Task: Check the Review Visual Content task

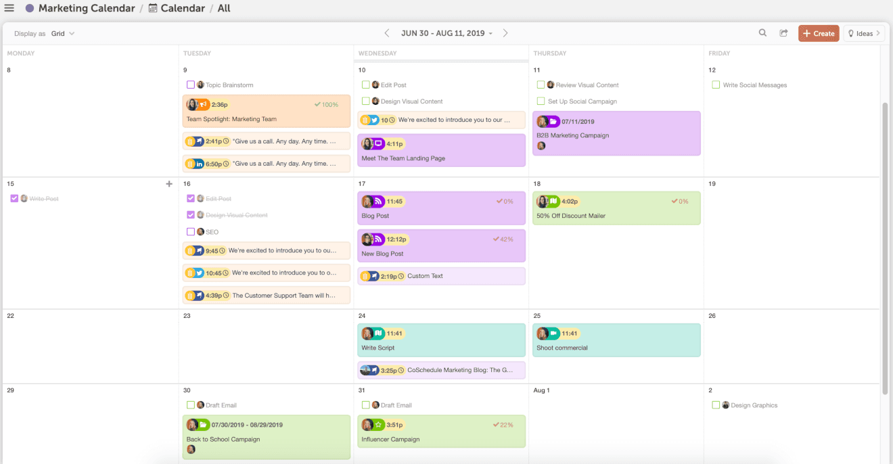Action: (x=541, y=85)
